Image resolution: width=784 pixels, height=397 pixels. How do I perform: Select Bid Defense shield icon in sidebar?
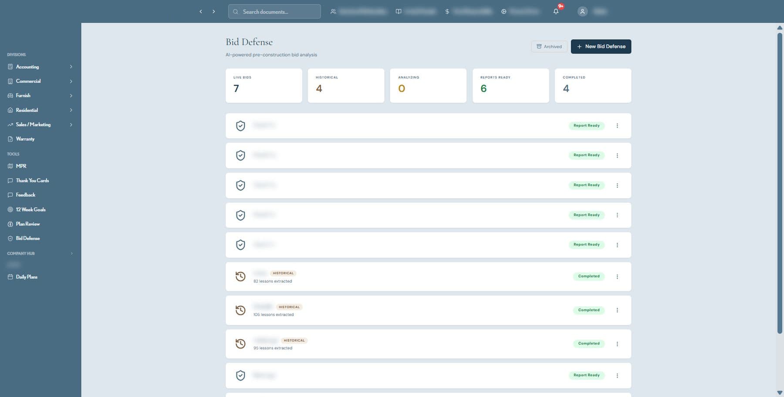(10, 238)
